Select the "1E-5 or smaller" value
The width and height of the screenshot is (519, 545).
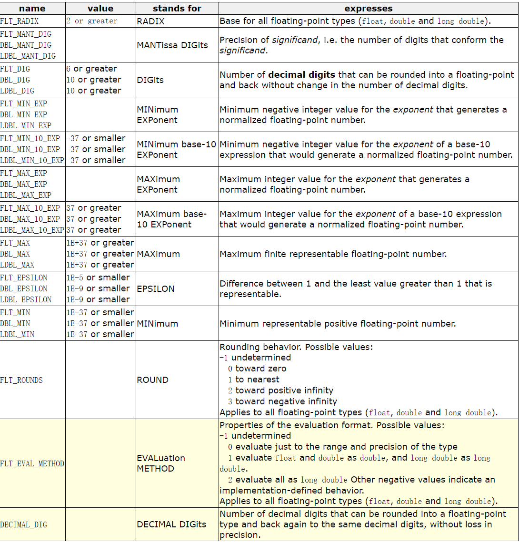pos(98,278)
